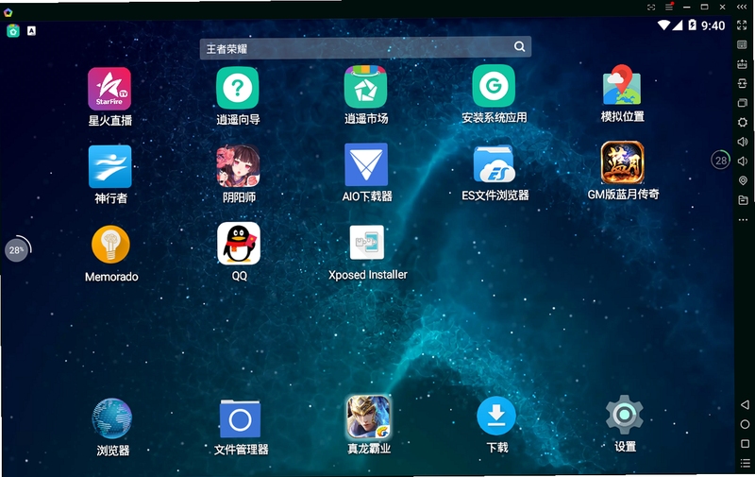Open the ES文件浏览器 app
The height and width of the screenshot is (477, 755).
[x=494, y=163]
